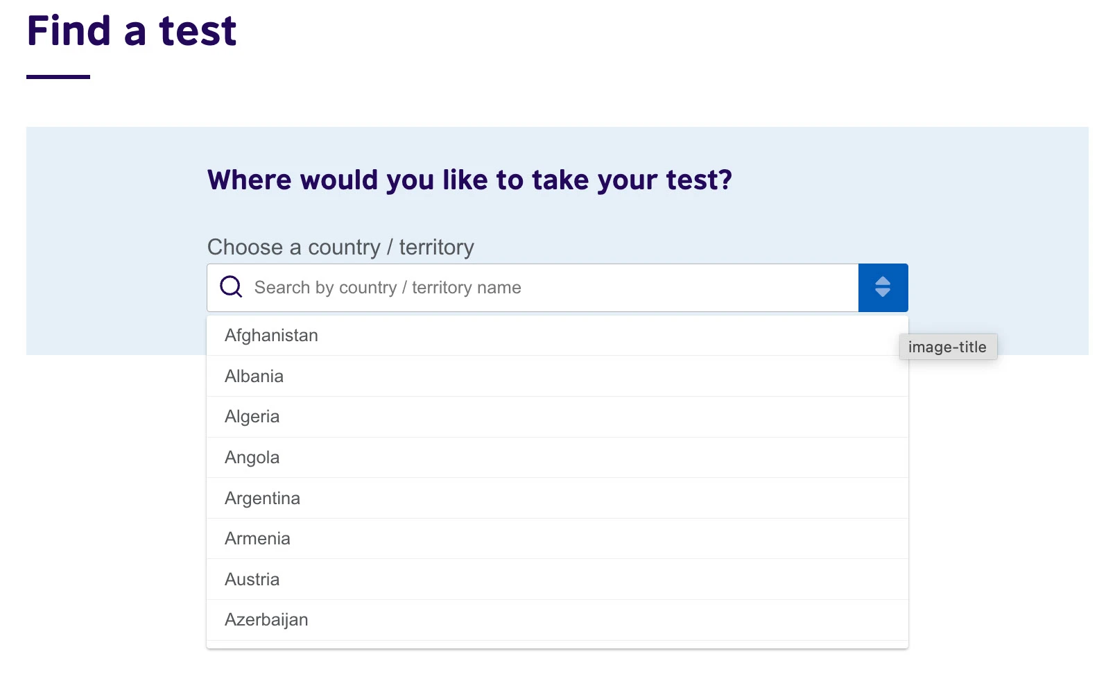Choose Azerbaijan at the list bottom

tap(266, 620)
